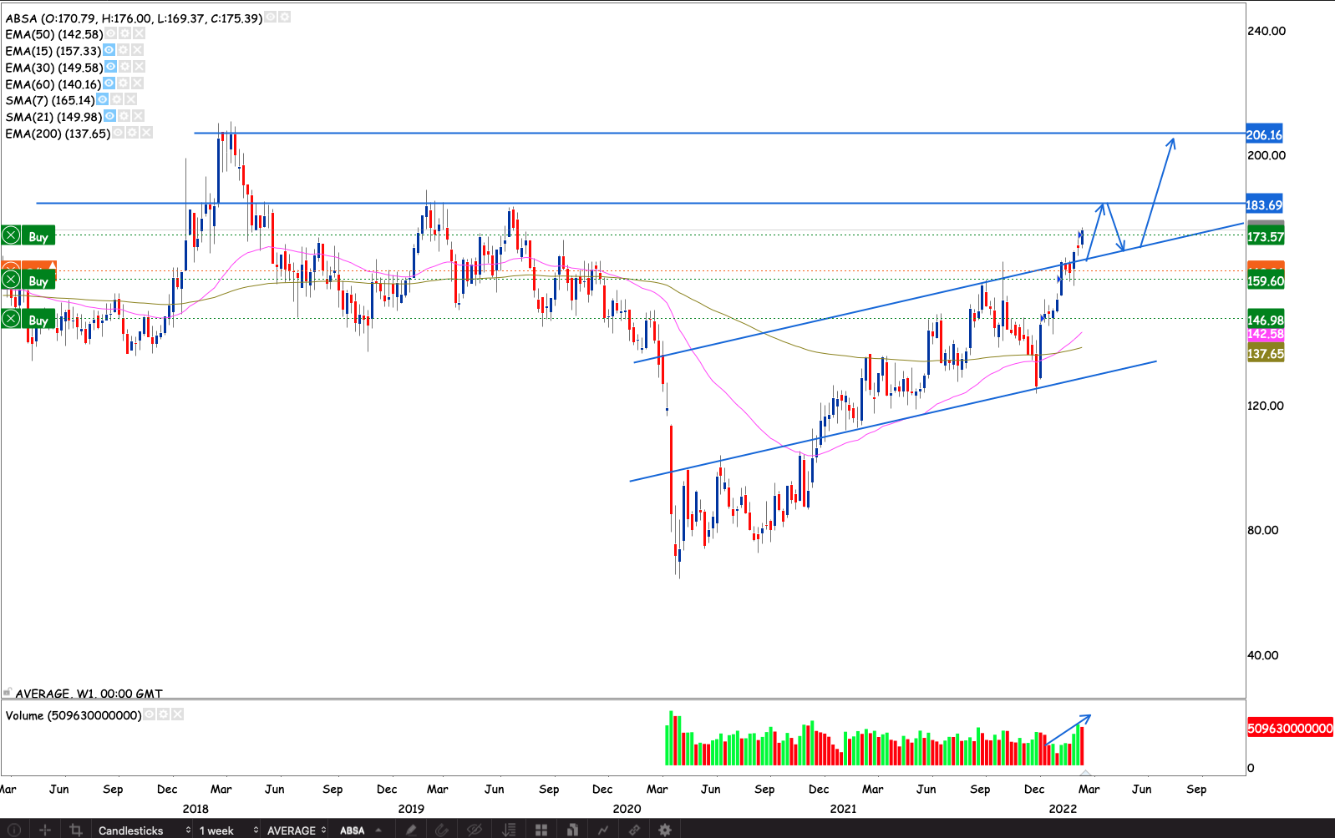Select the crop tool in bottom toolbar
Viewport: 1335px width, 838px height.
[76, 830]
